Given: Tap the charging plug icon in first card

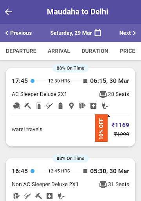Looking at the screenshot, I should (x=105, y=106).
